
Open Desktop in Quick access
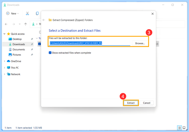[x=17, y=39]
